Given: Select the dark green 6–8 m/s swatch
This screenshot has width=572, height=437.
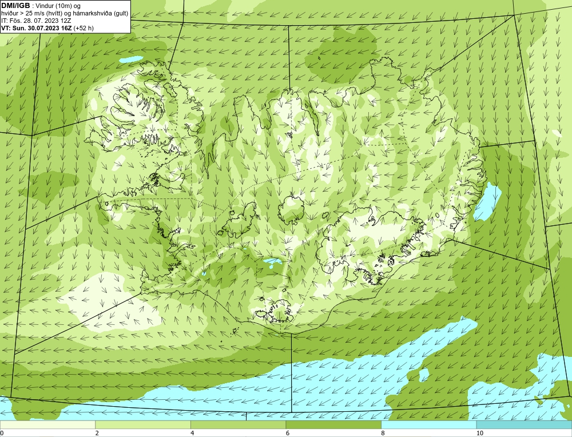Looking at the screenshot, I should (333, 424).
